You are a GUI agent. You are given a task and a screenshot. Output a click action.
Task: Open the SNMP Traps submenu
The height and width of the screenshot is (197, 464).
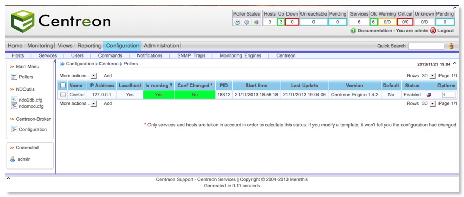tap(191, 55)
